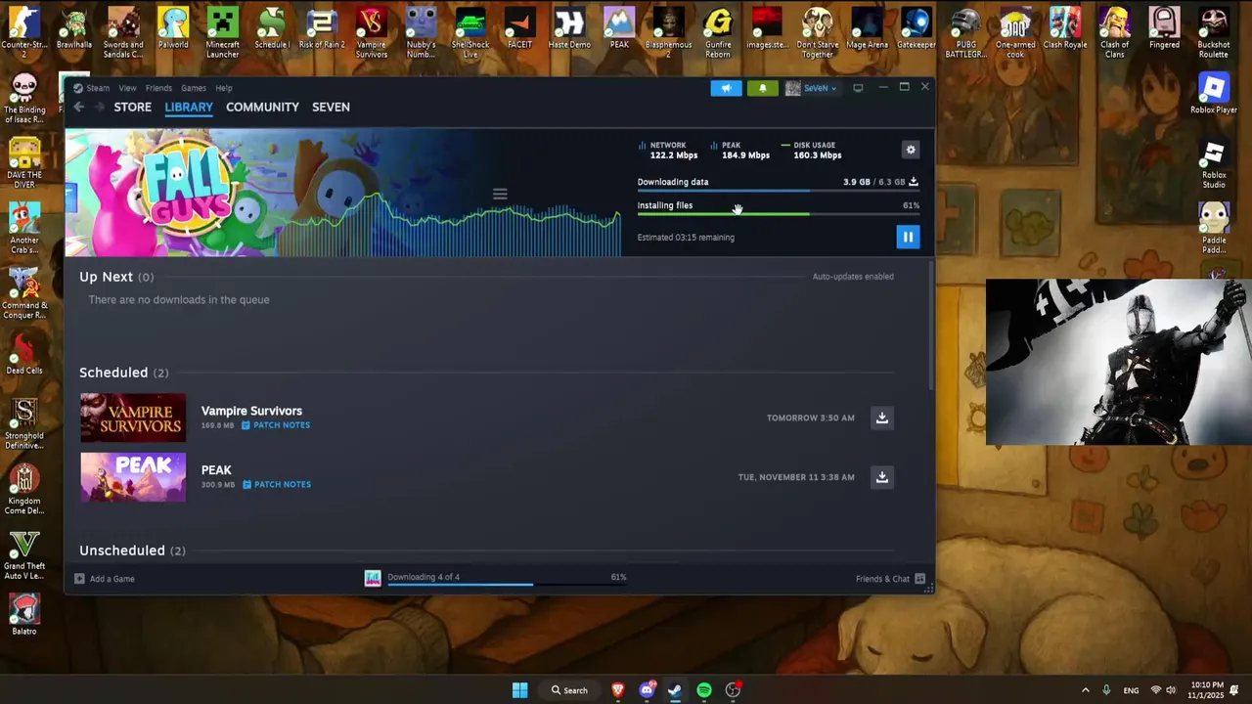Click the Downloading data progress bar
The image size is (1252, 704).
(778, 192)
